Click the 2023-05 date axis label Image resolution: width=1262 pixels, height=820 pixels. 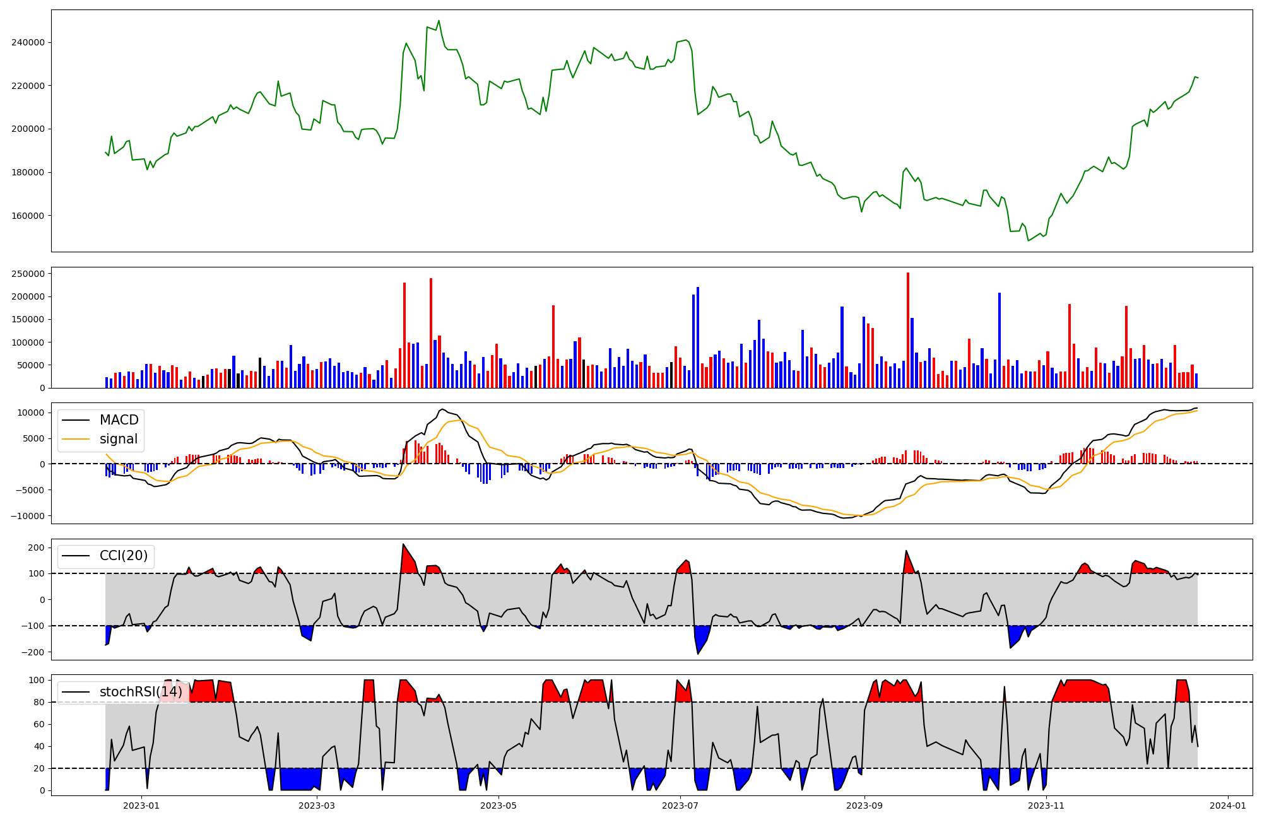[499, 805]
